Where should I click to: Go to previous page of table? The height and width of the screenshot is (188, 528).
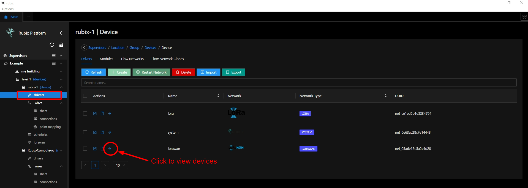85,165
